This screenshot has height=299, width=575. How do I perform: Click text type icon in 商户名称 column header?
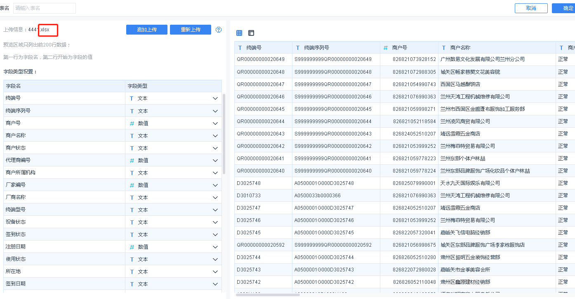point(444,48)
